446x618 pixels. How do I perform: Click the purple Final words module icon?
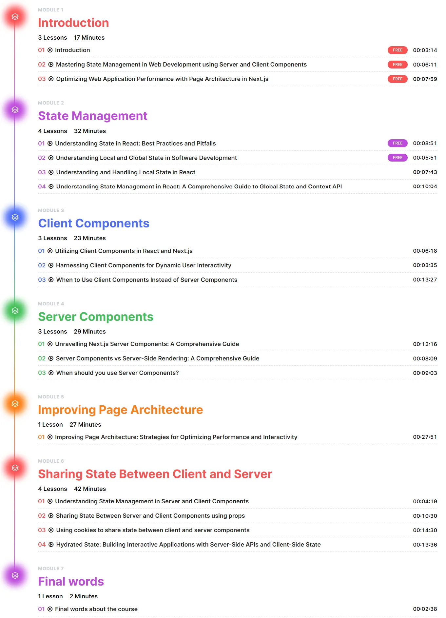click(x=15, y=575)
